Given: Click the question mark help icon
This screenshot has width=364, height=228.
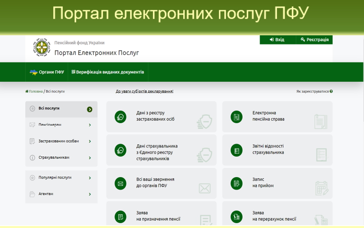Looking at the screenshot, I should 331,91.
